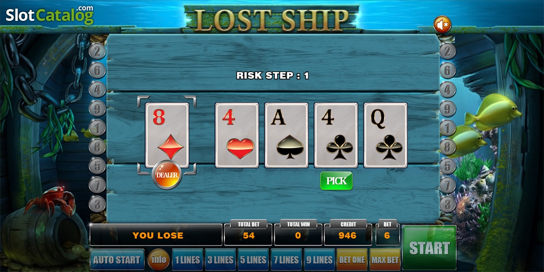Click the green PICK button
This screenshot has height=272, width=544.
pos(336,181)
